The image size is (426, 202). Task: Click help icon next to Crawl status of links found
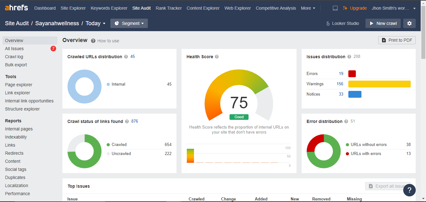[x=127, y=121]
